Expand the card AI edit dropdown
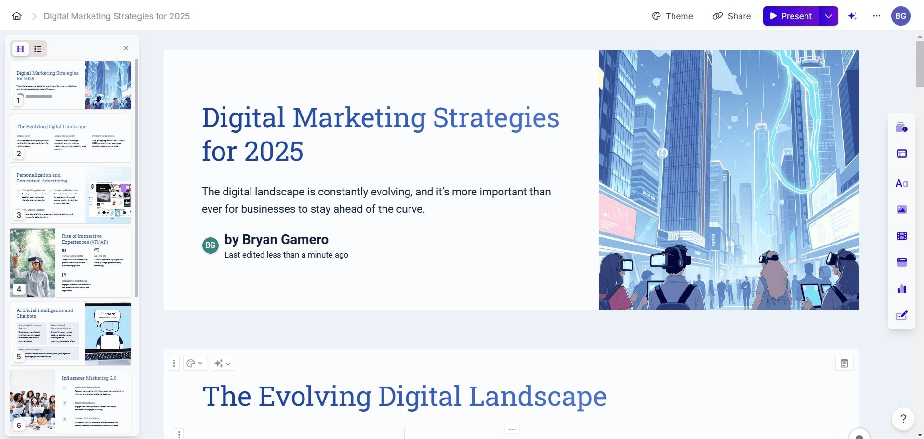The image size is (924, 439). click(x=223, y=363)
